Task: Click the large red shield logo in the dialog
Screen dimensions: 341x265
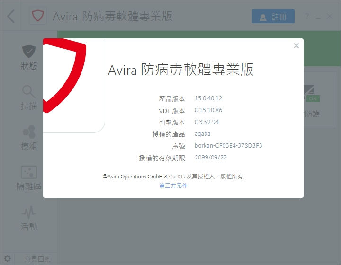Action: point(65,76)
